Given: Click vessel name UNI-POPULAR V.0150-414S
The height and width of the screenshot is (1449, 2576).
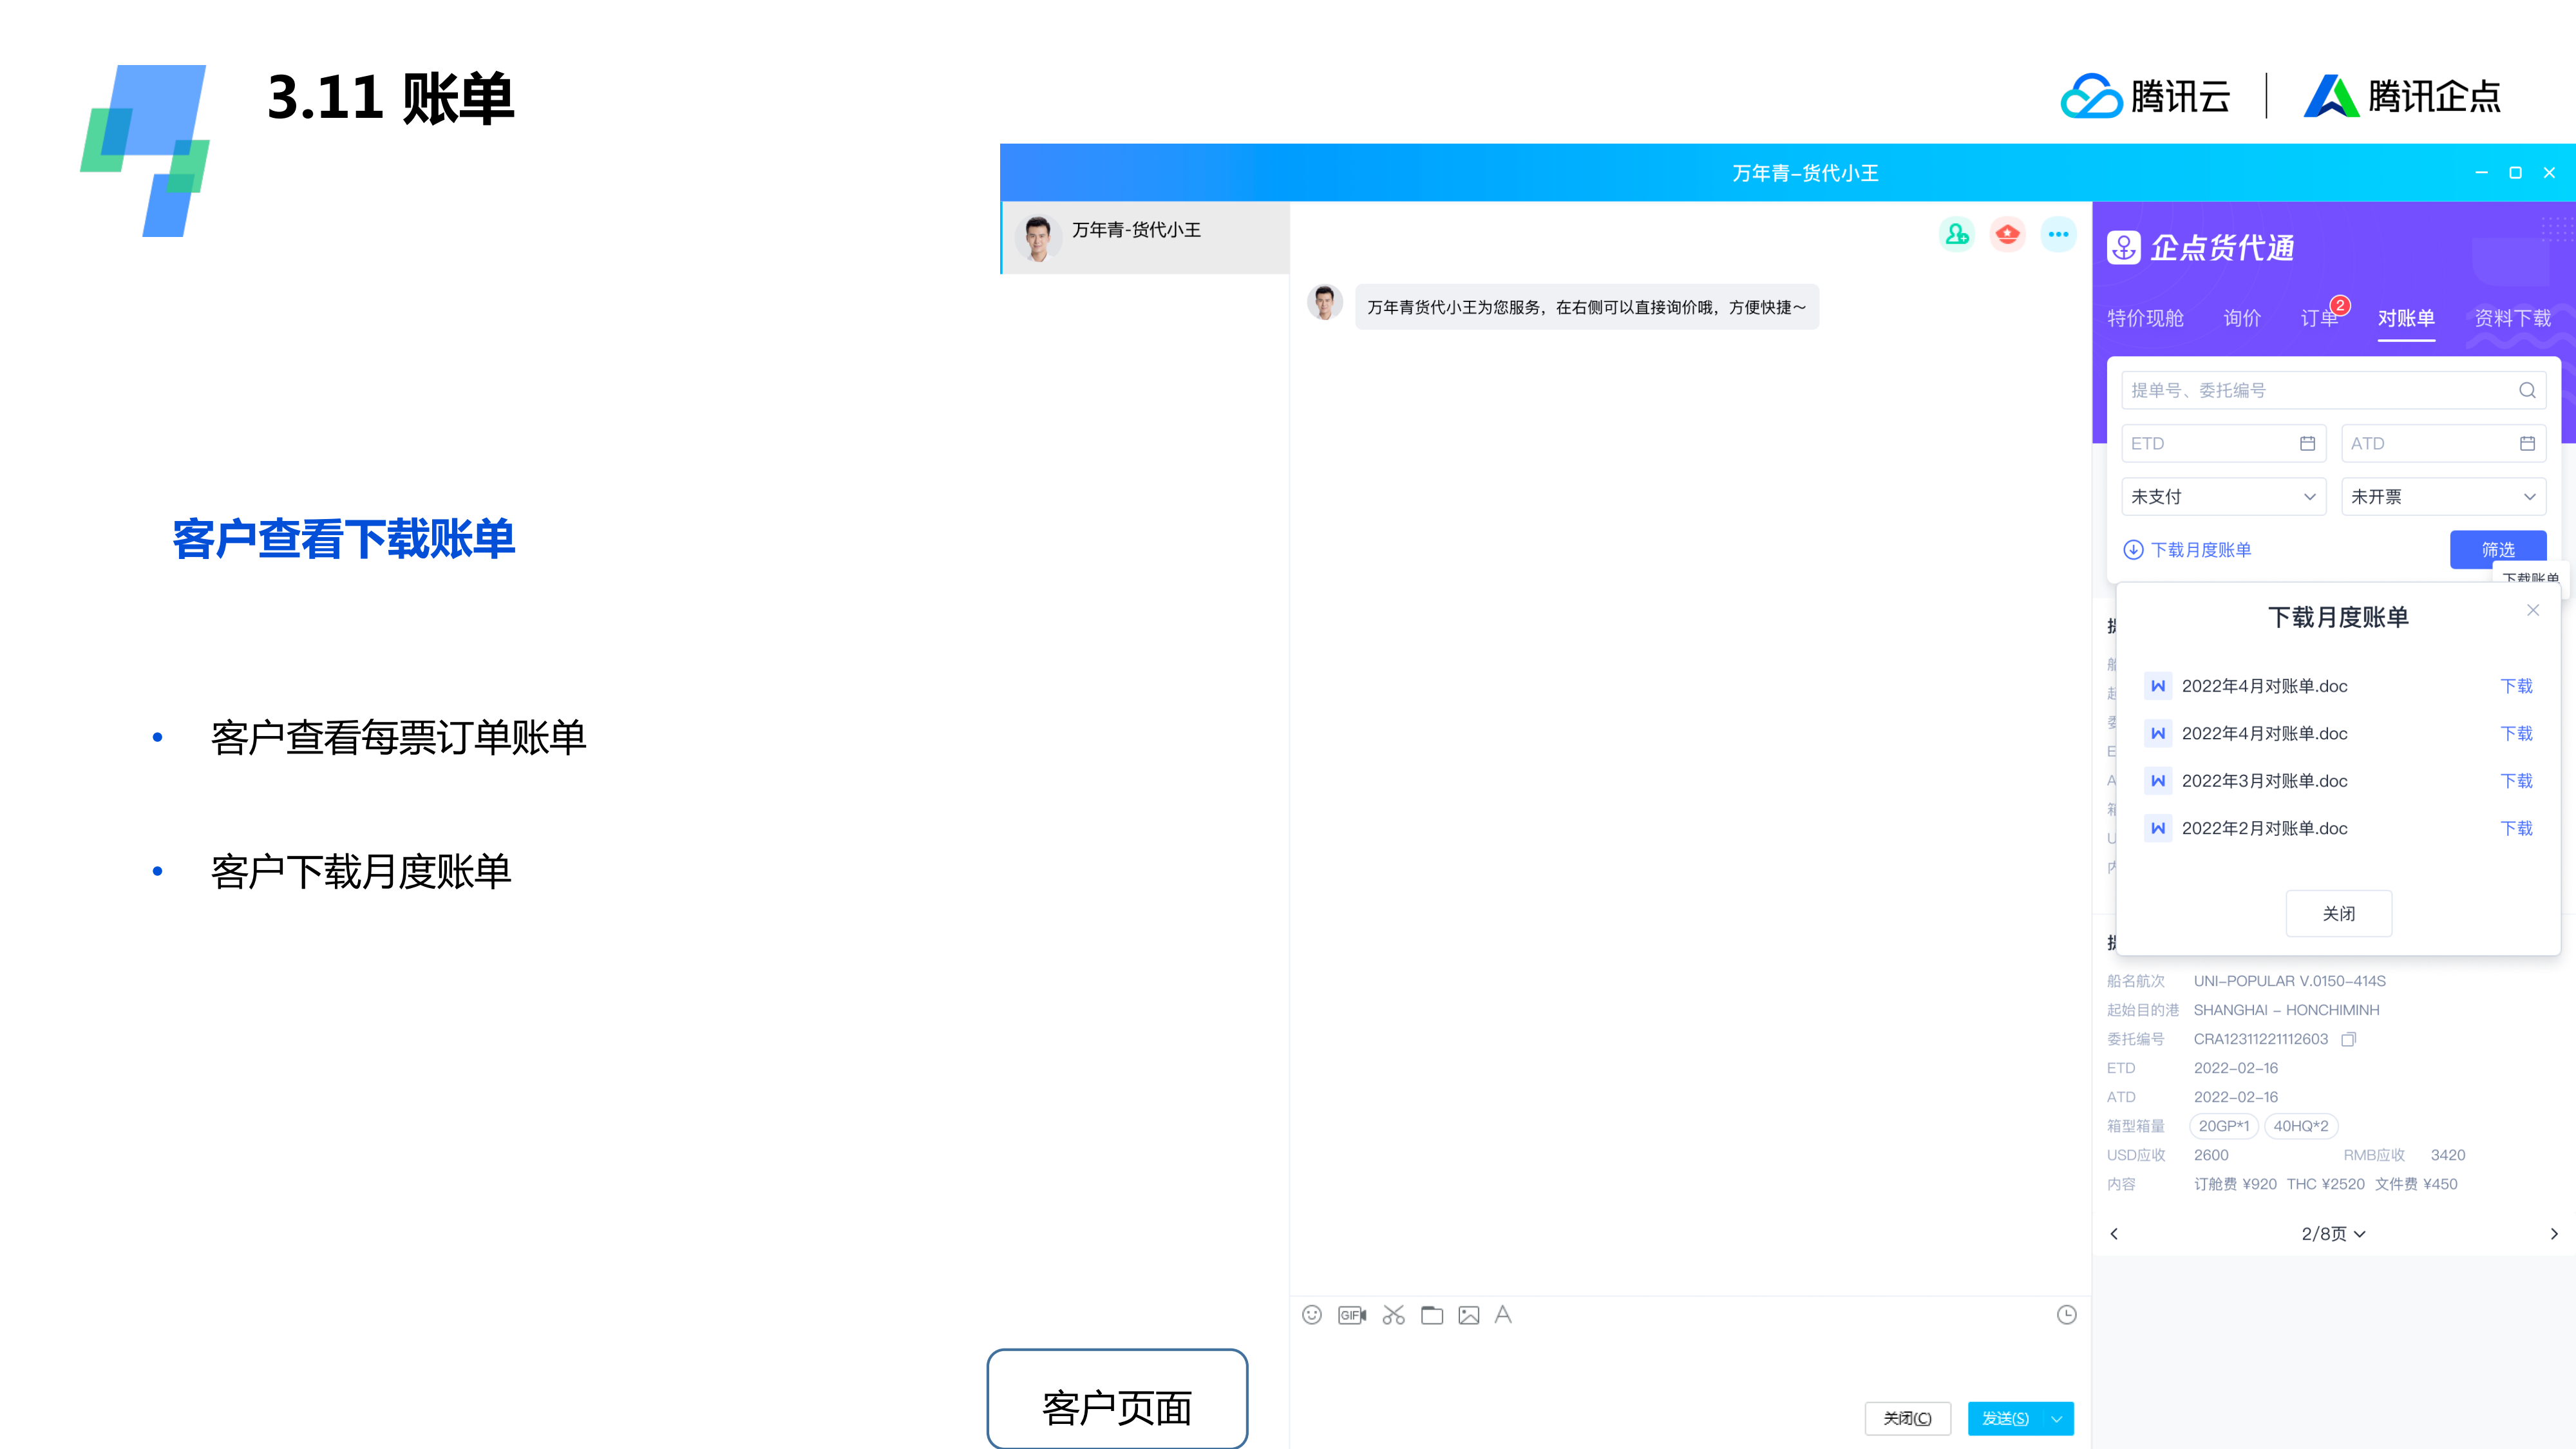Looking at the screenshot, I should tap(2289, 981).
